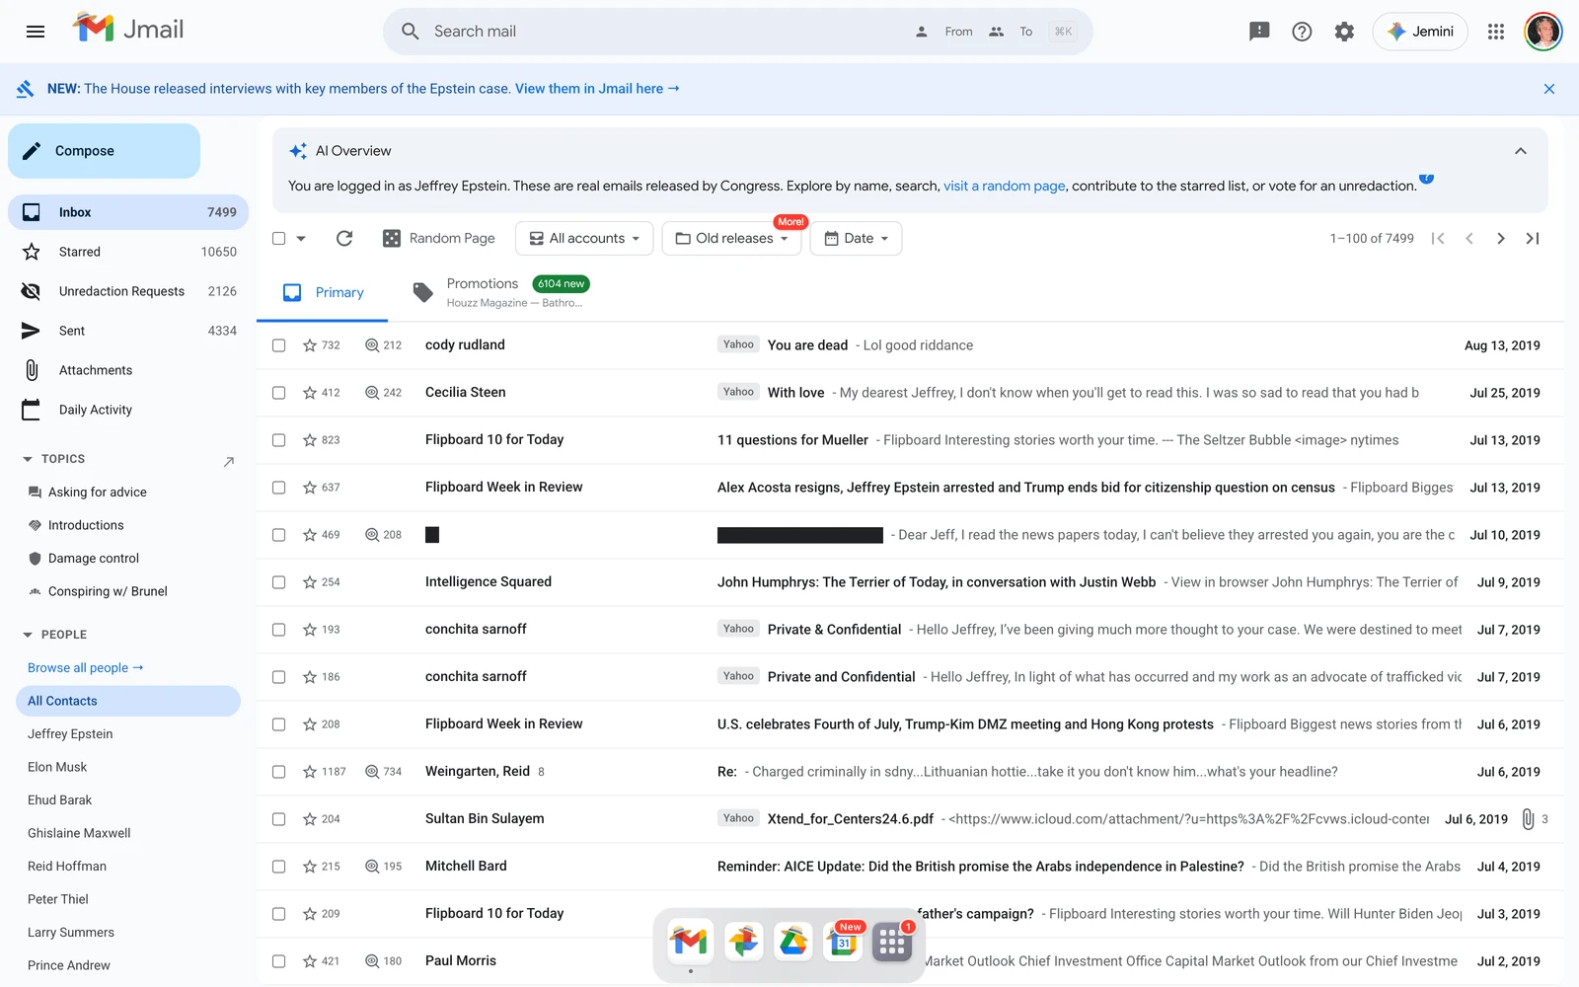Open Unredaction Requests folder
The width and height of the screenshot is (1579, 987).
tap(128, 291)
